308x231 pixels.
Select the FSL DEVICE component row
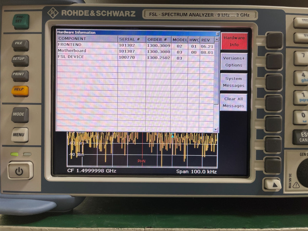pos(135,57)
